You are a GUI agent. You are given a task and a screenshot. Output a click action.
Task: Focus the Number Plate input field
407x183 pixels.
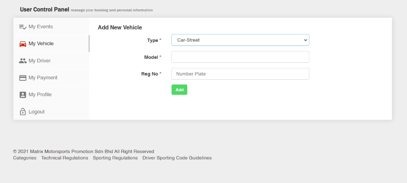[x=240, y=74]
